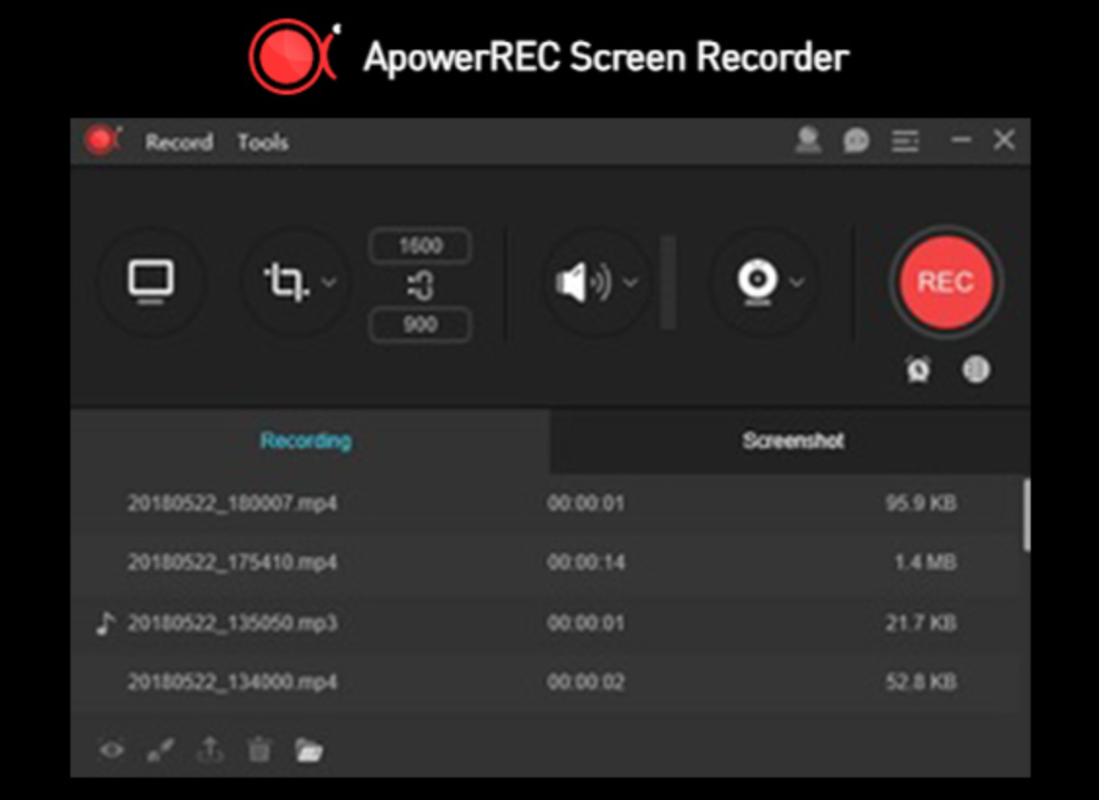Viewport: 1099px width, 800px height.
Task: Click the 21.7 KB file size
Action: pyautogui.click(x=921, y=622)
